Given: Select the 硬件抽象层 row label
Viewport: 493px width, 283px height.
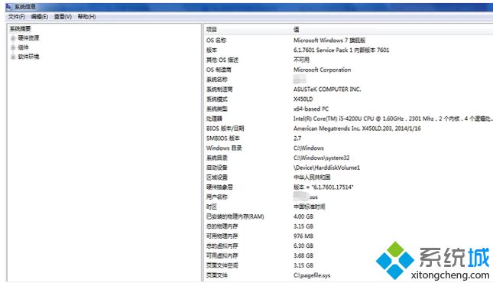Looking at the screenshot, I should click(219, 187).
